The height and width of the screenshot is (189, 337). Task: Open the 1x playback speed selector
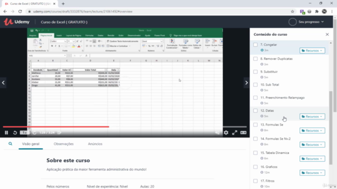pyautogui.click(x=24, y=133)
